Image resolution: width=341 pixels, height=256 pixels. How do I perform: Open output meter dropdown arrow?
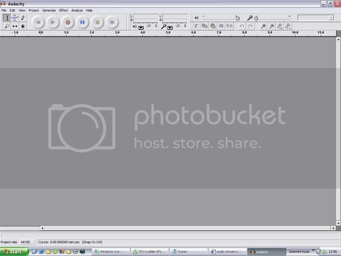[x=141, y=28]
